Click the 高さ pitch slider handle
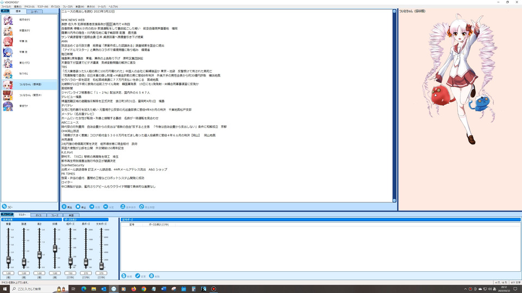The width and height of the screenshot is (522, 293). [x=39, y=255]
